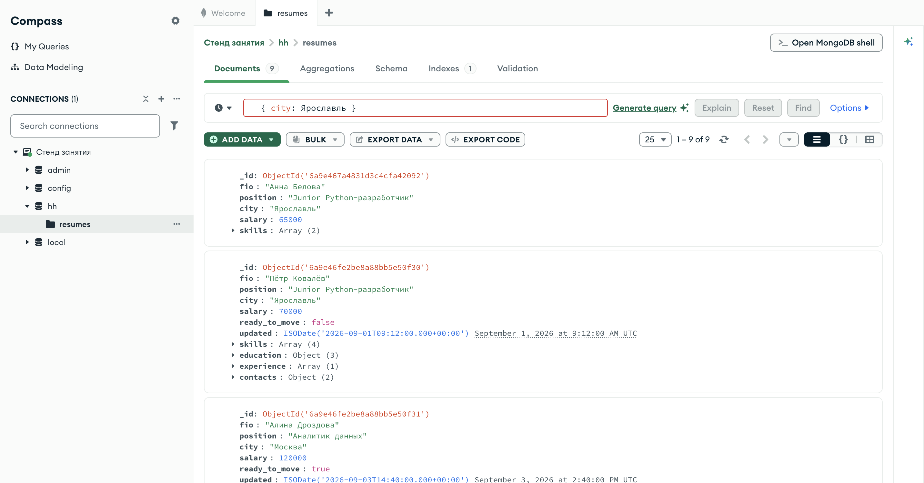Refresh documents list

[x=724, y=139]
